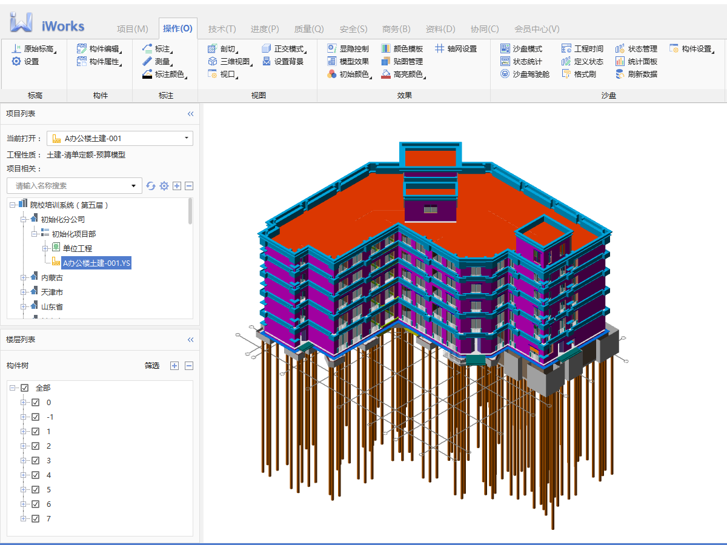Open the 进度(P) ribbon tab
This screenshot has height=545, width=727.
[265, 29]
